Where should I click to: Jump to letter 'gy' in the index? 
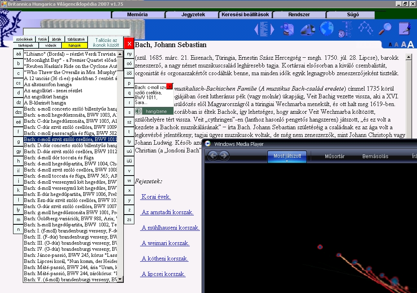[18, 151]
